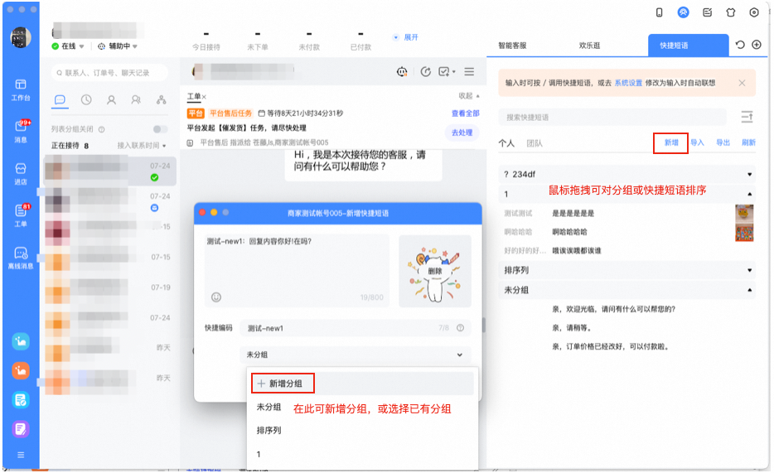Click the sort icon right of phrase search
The image size is (774, 473).
coord(747,117)
